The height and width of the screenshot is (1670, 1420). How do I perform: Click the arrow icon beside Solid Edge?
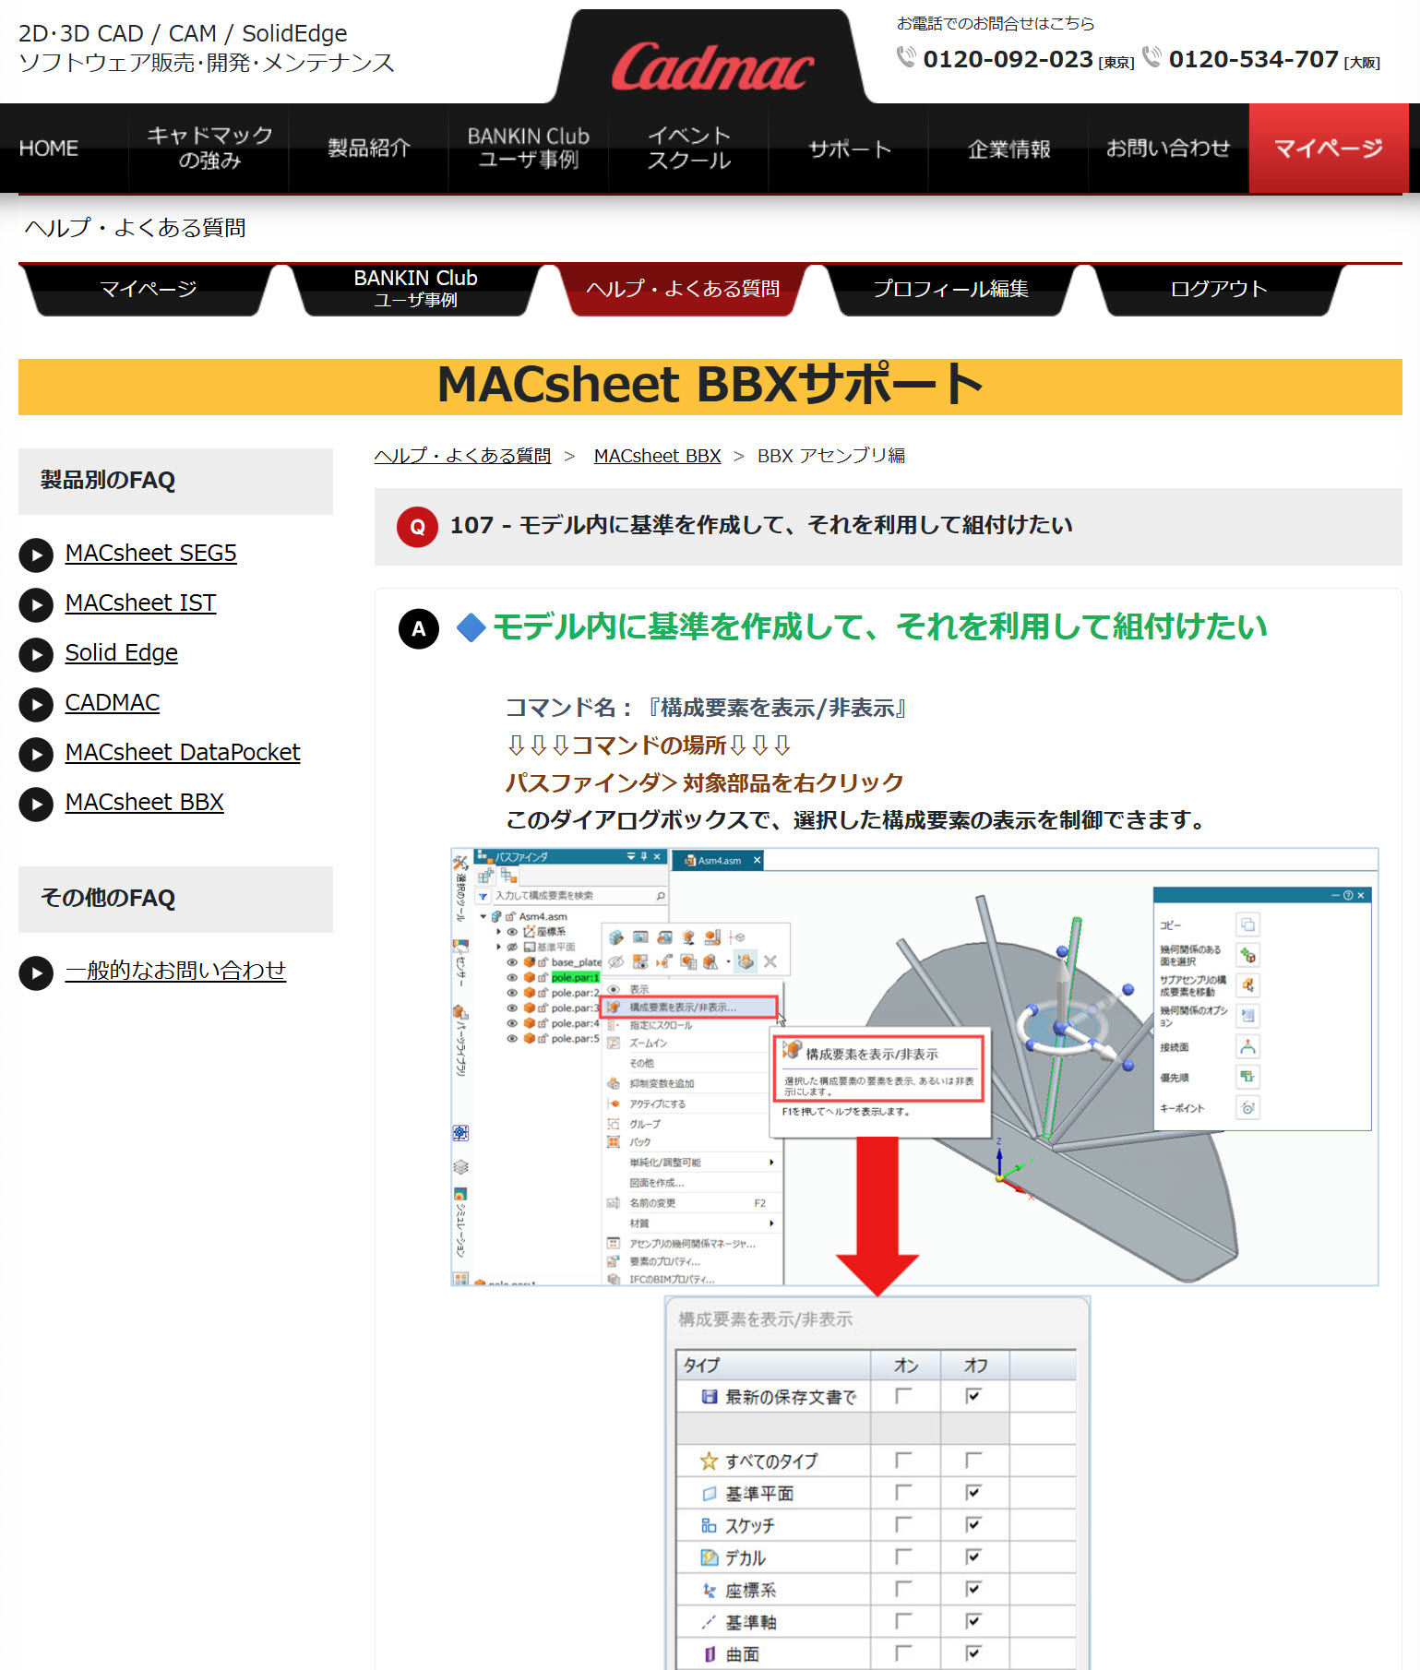36,654
